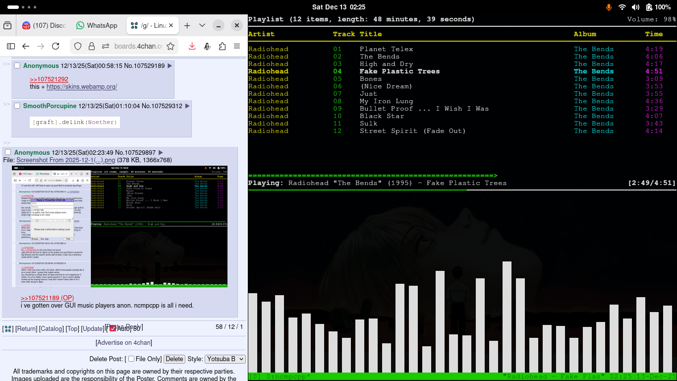Click the tracking protection shield icon
This screenshot has height=381, width=677.
78,46
